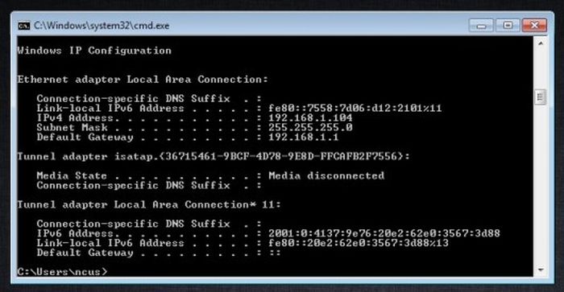Open the cmd.exe system menu icon
Image resolution: width=564 pixels, height=292 pixels.
click(x=23, y=26)
